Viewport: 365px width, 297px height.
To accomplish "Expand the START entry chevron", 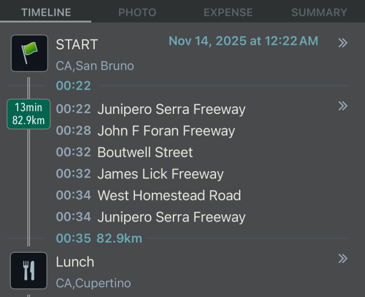I will pos(342,43).
